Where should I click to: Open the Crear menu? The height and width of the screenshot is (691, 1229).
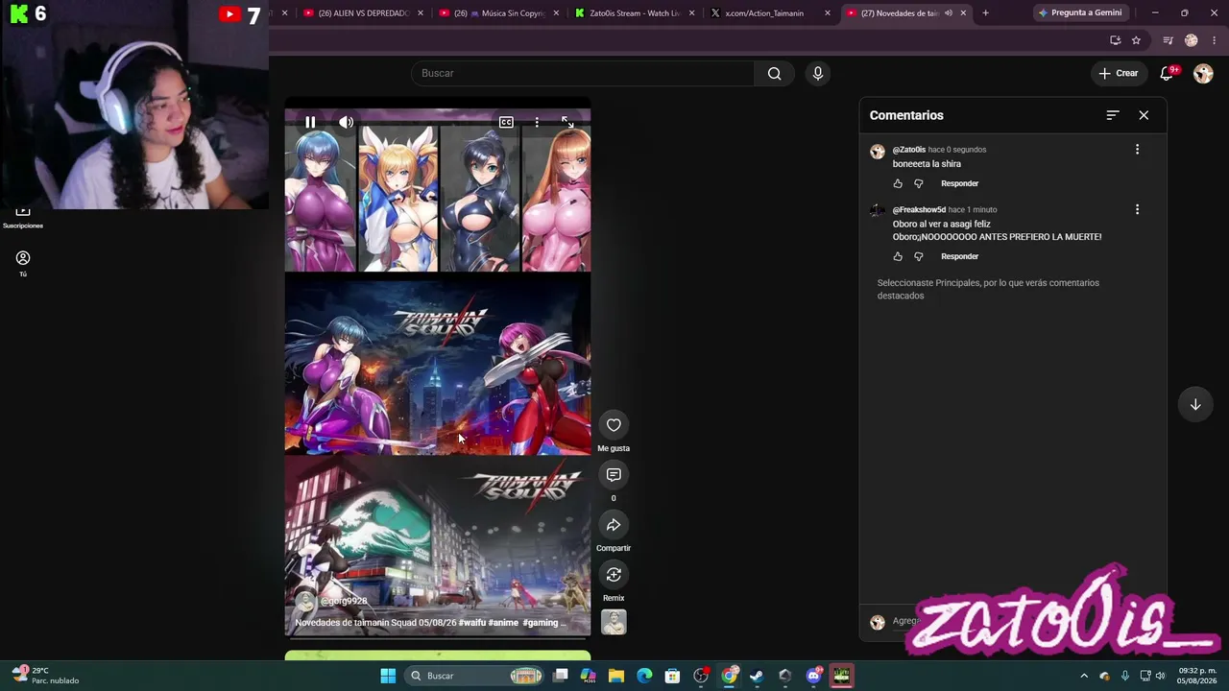(1119, 73)
